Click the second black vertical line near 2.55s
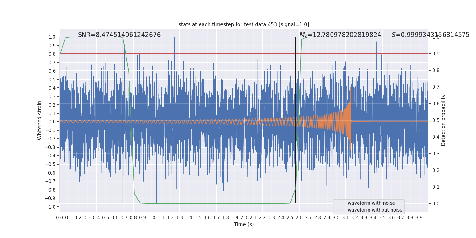476x238 pixels. [x=296, y=120]
